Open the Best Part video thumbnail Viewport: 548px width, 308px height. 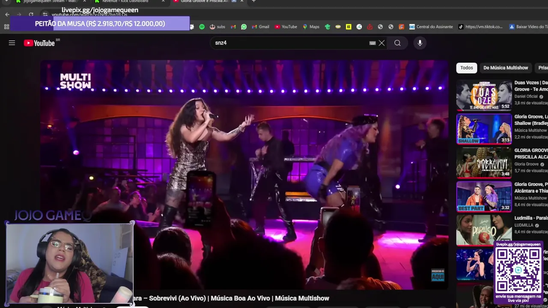click(484, 196)
